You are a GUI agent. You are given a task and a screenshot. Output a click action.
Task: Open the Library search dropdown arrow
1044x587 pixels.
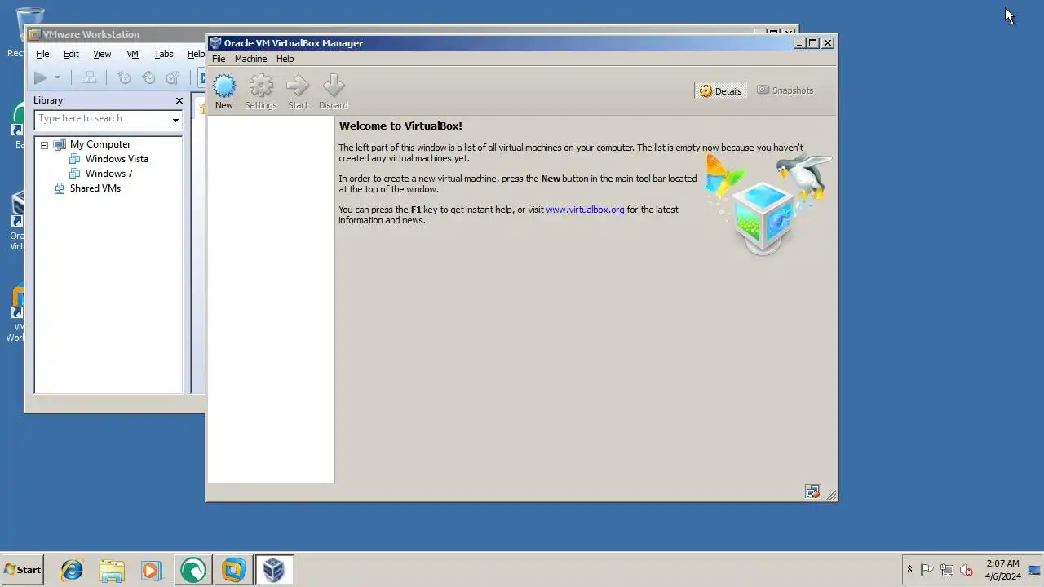pos(175,120)
